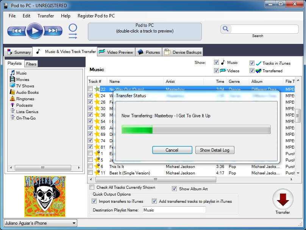Toggle the repeat/shuffle icon

pos(73,31)
